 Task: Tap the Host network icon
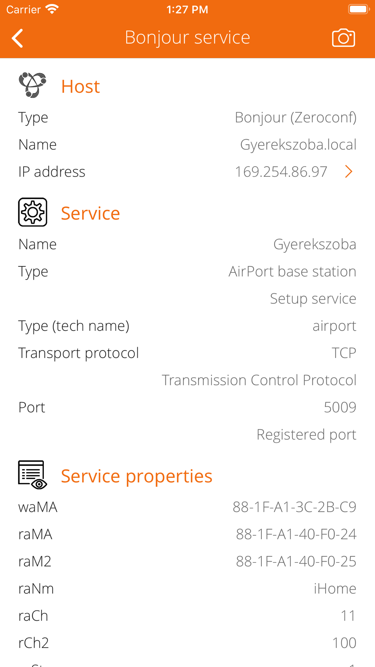click(33, 85)
